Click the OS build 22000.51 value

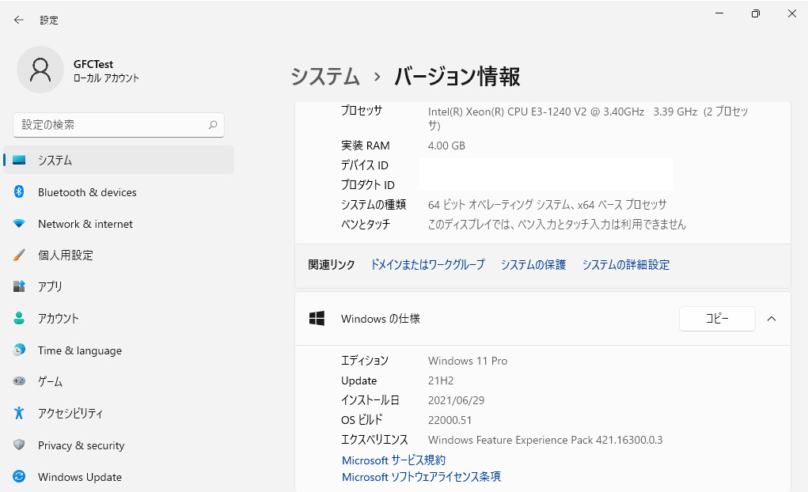[450, 420]
